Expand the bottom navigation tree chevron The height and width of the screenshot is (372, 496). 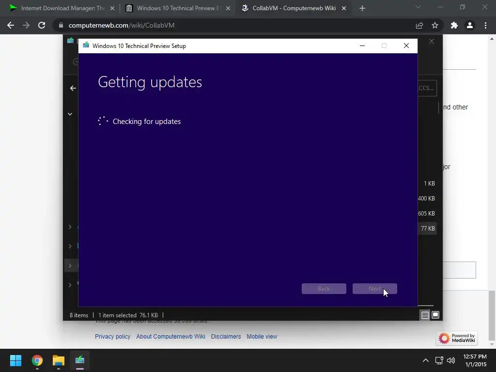[x=70, y=285]
